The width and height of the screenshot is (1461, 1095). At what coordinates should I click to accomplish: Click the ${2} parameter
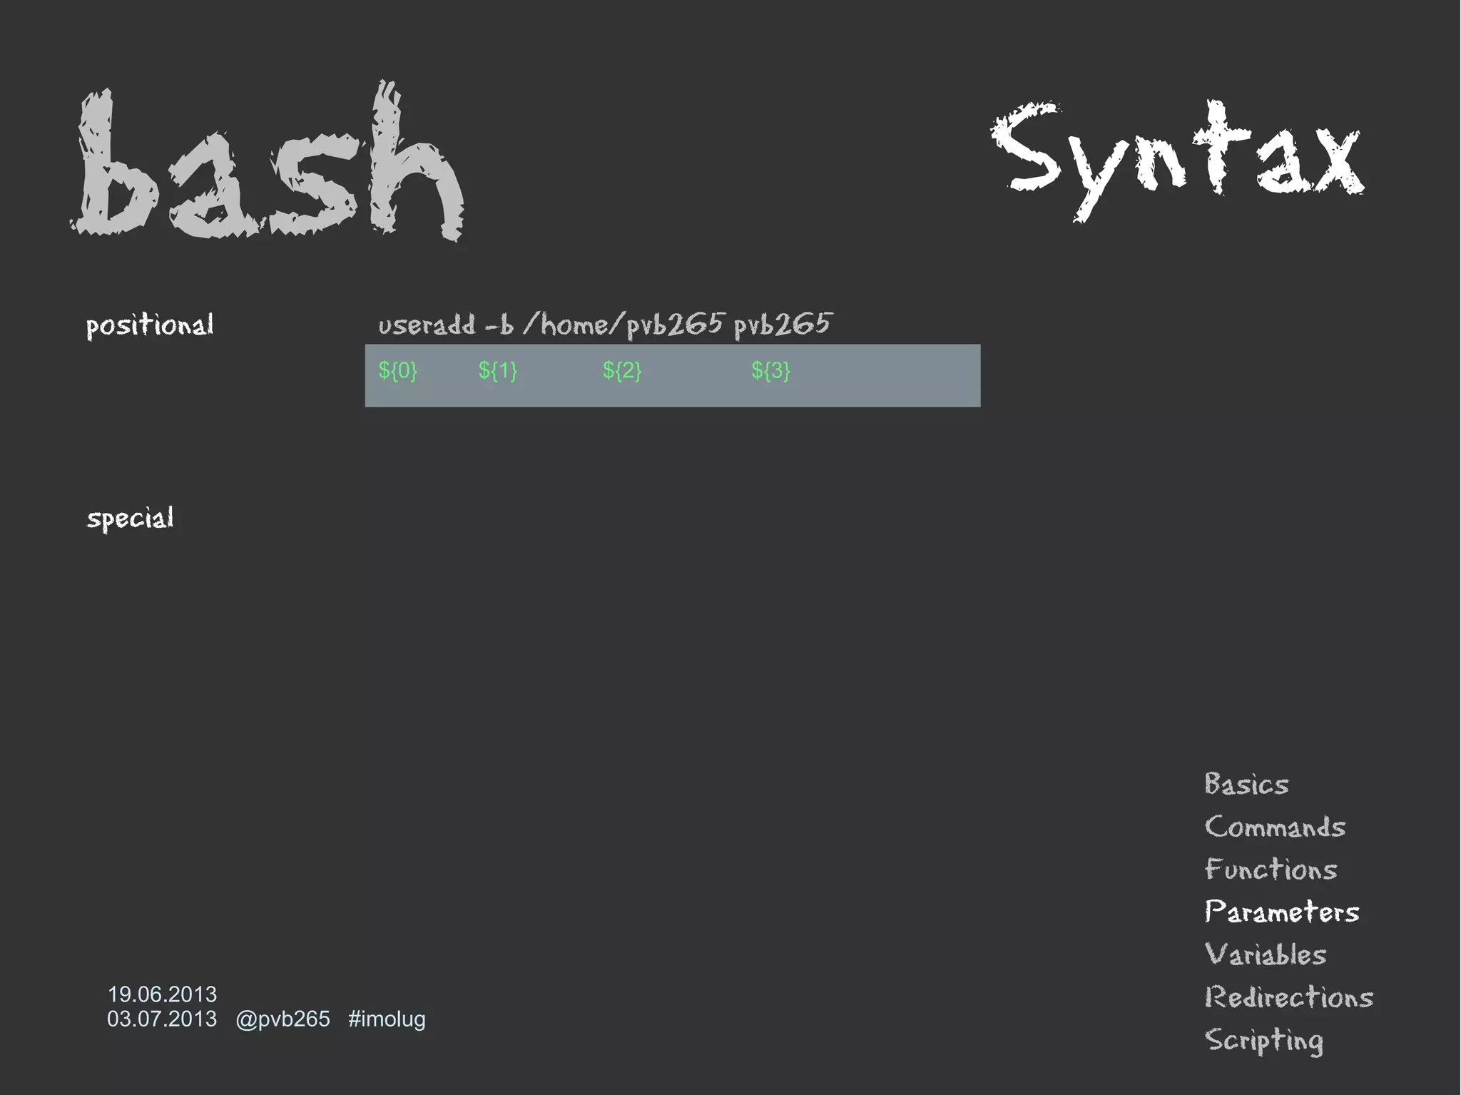tap(622, 370)
